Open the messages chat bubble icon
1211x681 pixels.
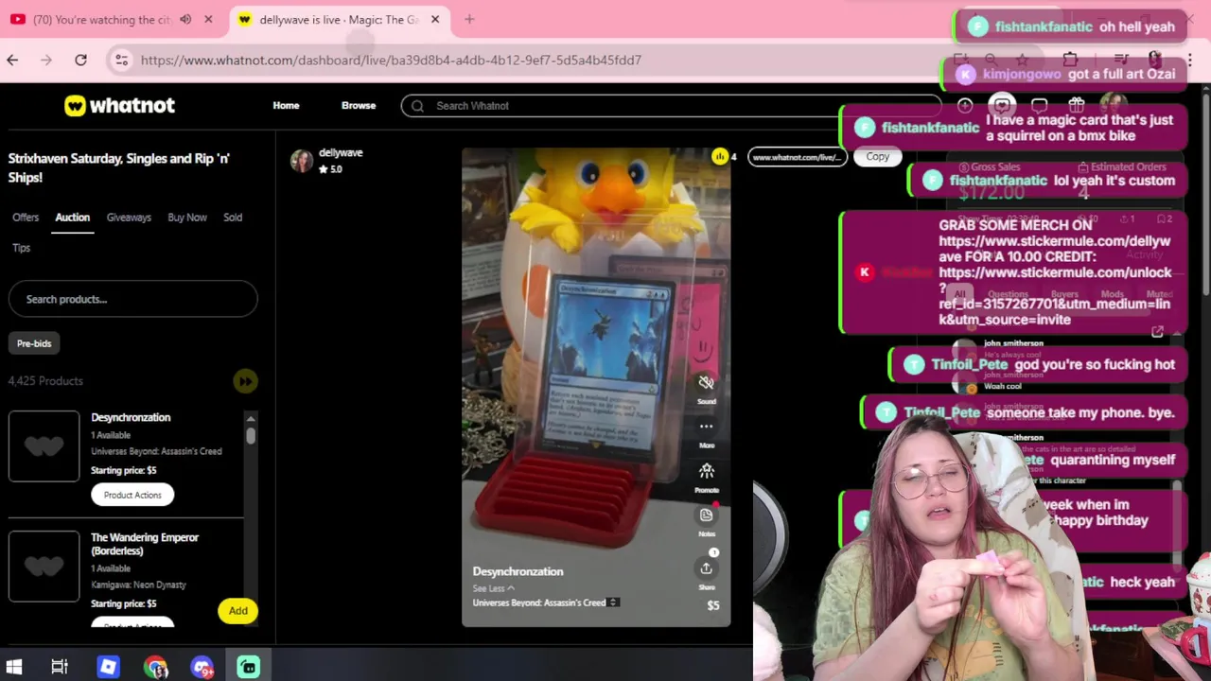click(1039, 106)
